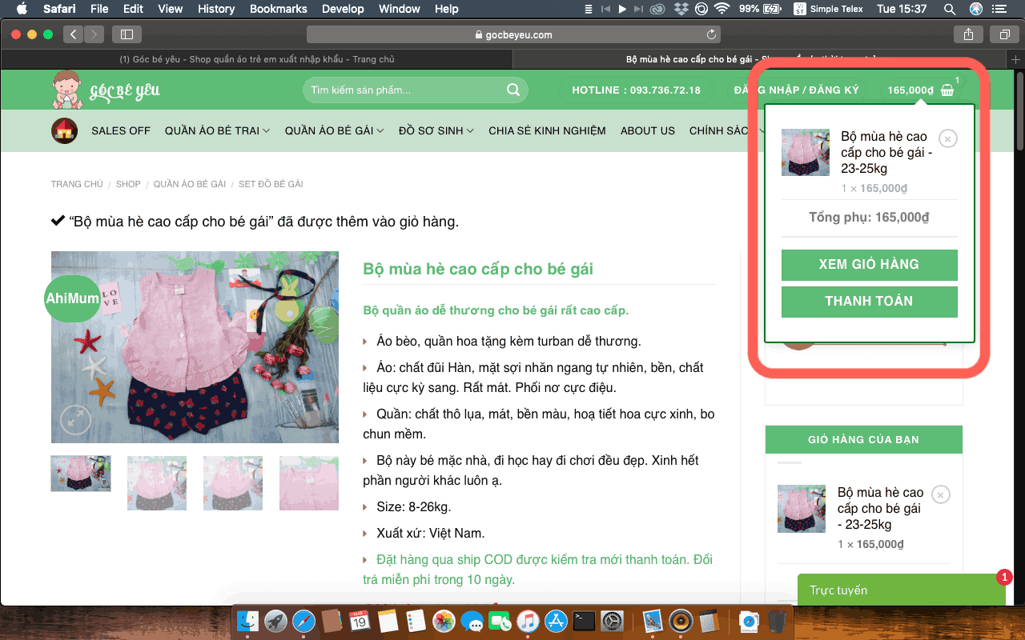Viewport: 1025px width, 640px height.
Task: Click the home icon in navigation bar
Action: pyautogui.click(x=64, y=130)
